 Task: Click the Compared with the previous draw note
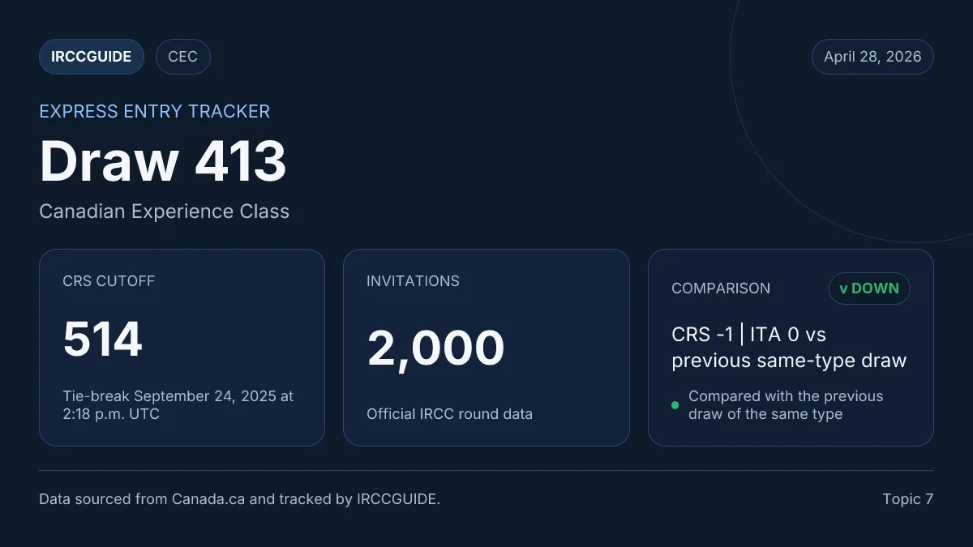point(786,405)
